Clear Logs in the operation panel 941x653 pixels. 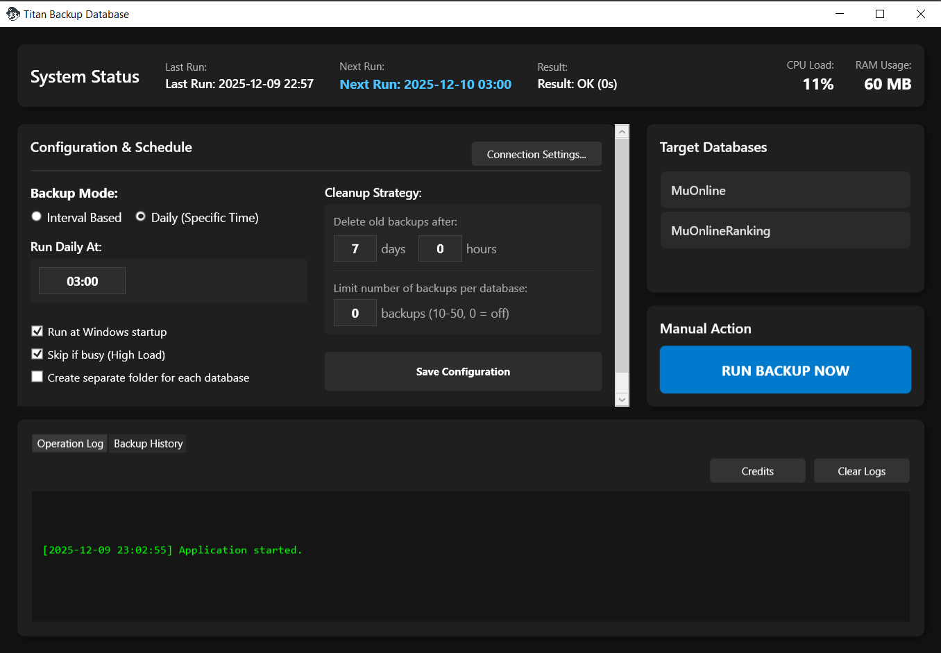861,471
